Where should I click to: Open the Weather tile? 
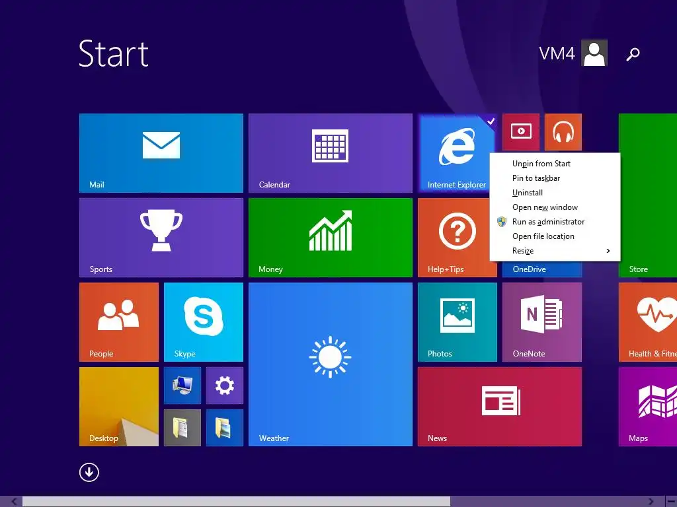[331, 364]
